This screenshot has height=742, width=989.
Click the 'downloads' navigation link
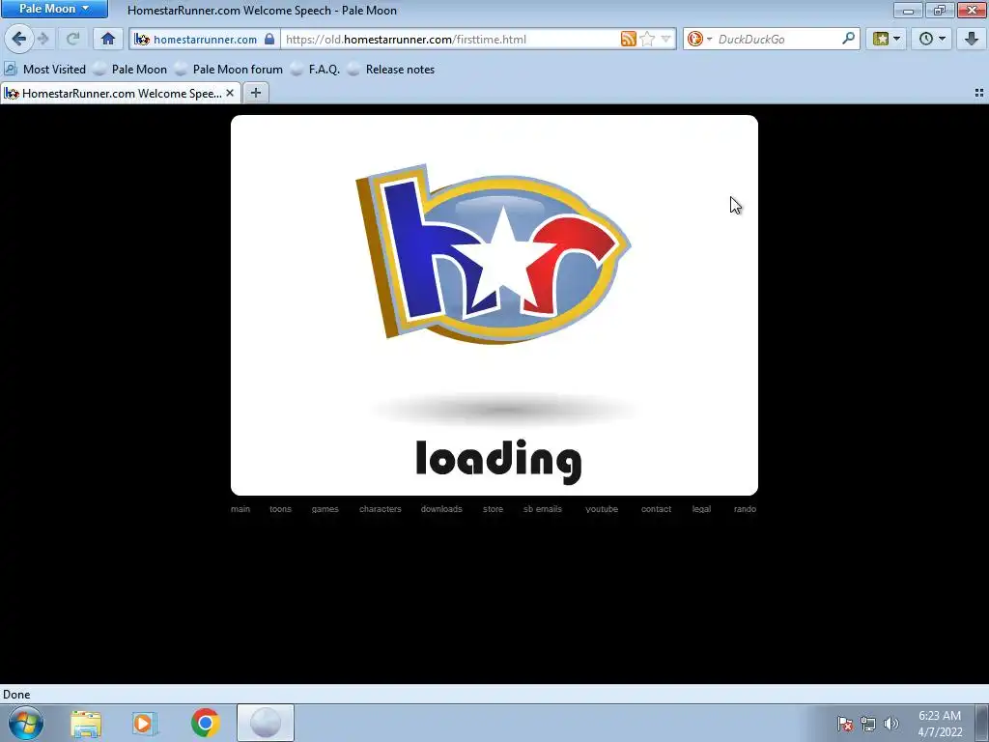441,509
